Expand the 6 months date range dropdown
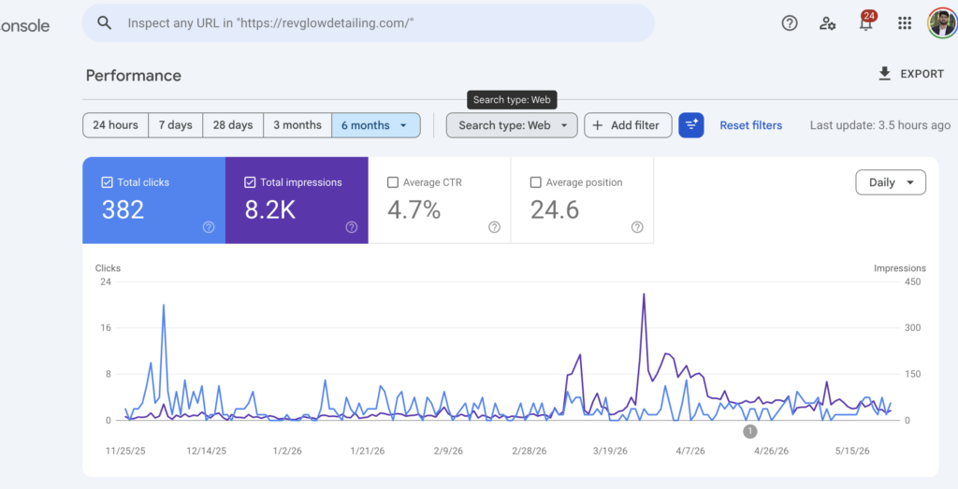 (376, 125)
